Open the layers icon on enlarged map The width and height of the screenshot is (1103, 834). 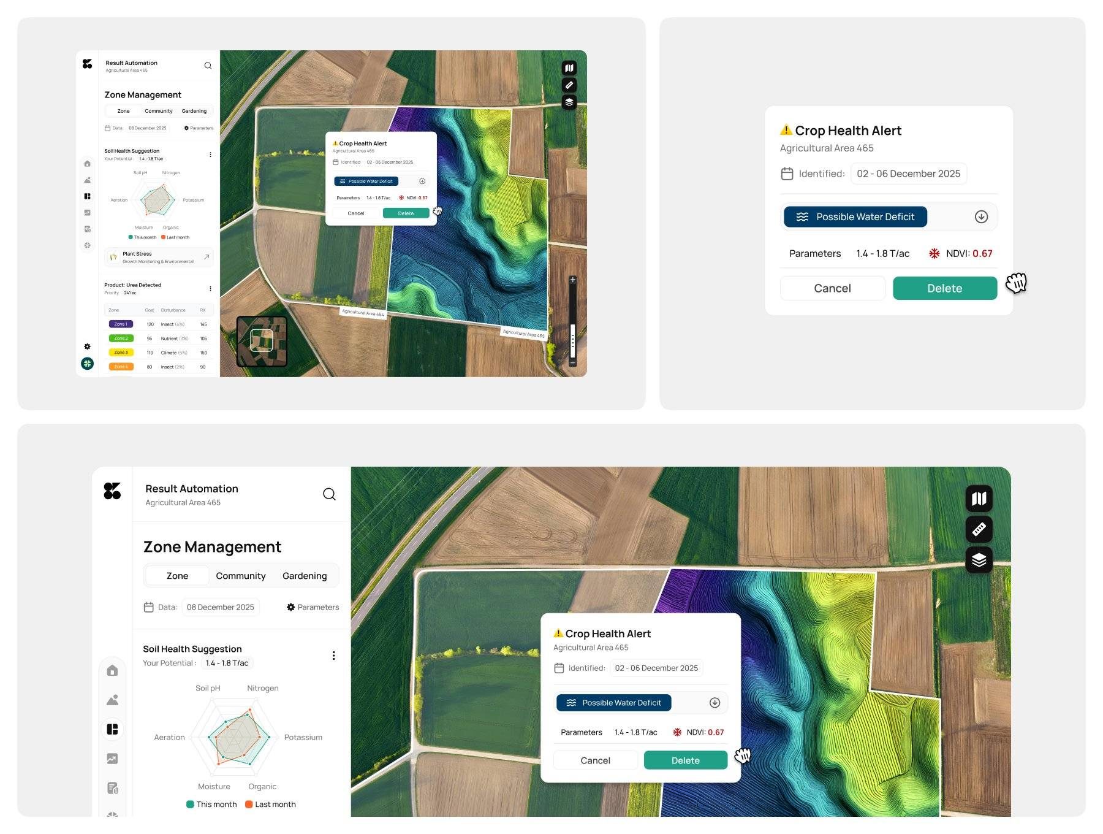coord(979,560)
